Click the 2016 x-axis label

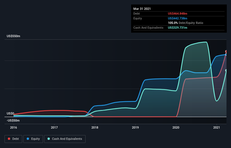click(14, 127)
